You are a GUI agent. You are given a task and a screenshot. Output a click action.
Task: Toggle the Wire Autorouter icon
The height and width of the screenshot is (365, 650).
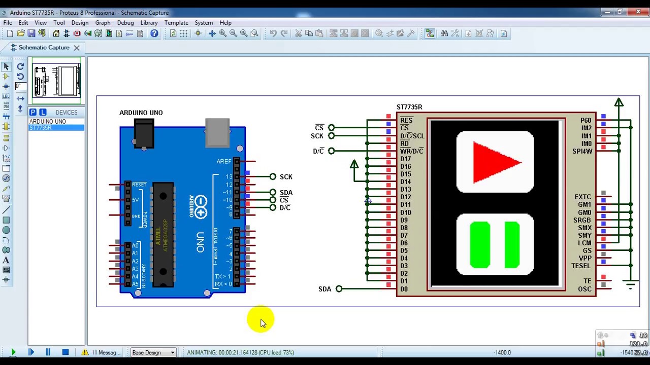[430, 33]
